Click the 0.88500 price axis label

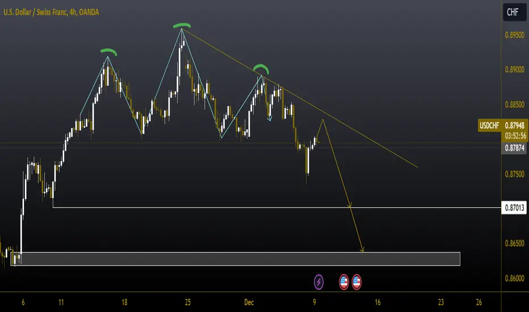point(514,104)
